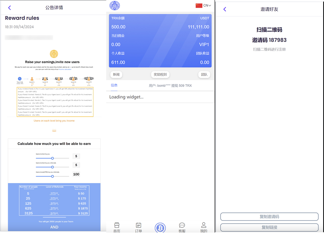Click the Level 5 people icon

[x=89, y=78]
